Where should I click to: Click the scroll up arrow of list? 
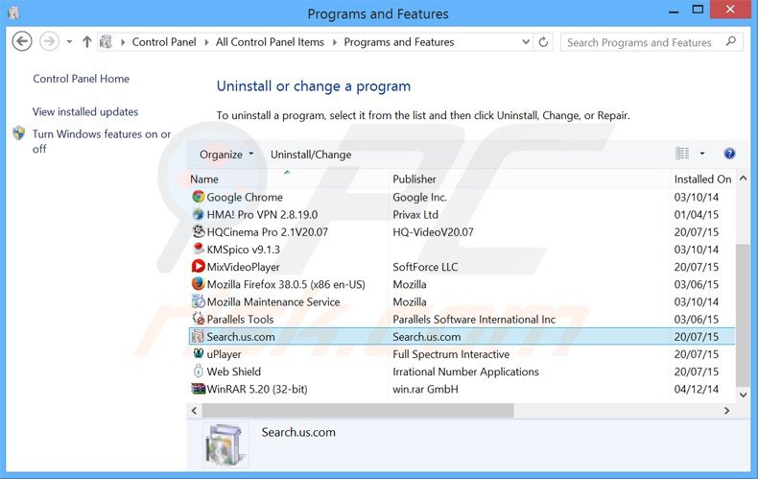(744, 179)
